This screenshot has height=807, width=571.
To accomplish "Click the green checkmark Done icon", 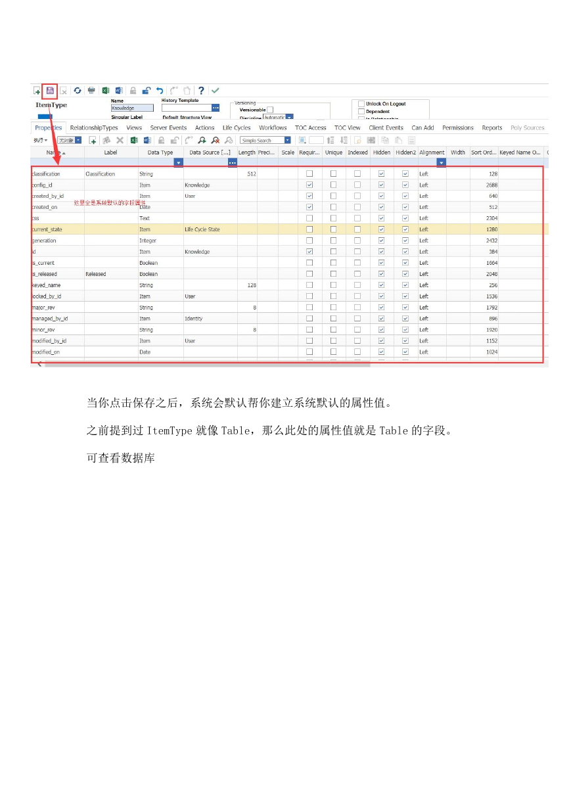I will [215, 91].
